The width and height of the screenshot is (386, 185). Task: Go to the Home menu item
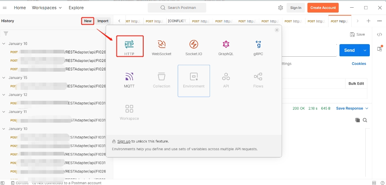20,8
